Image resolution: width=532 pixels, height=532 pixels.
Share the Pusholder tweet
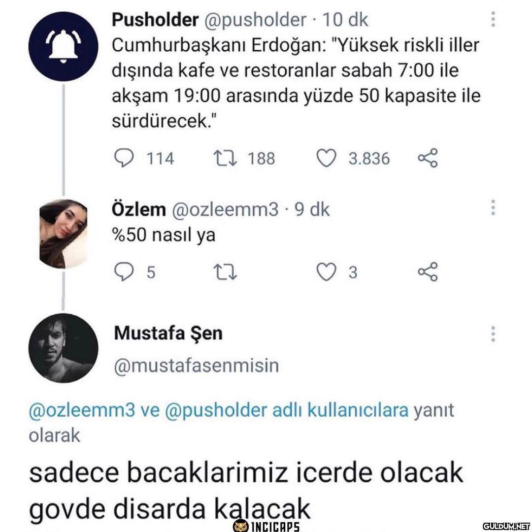[427, 159]
